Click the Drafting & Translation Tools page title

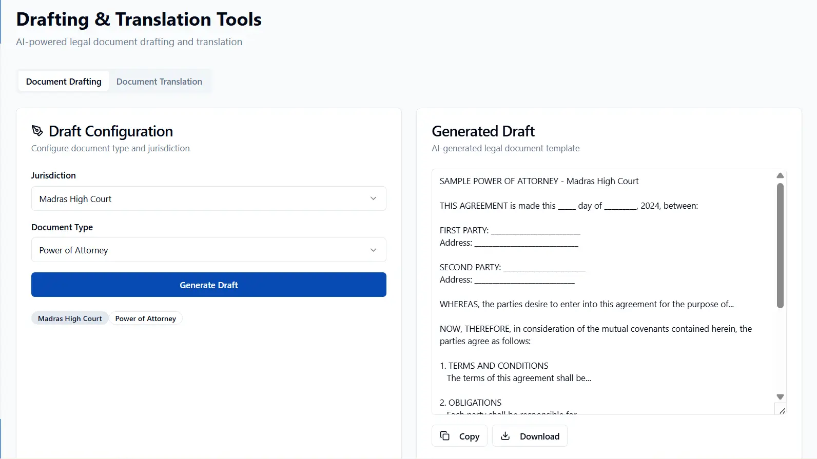[139, 19]
